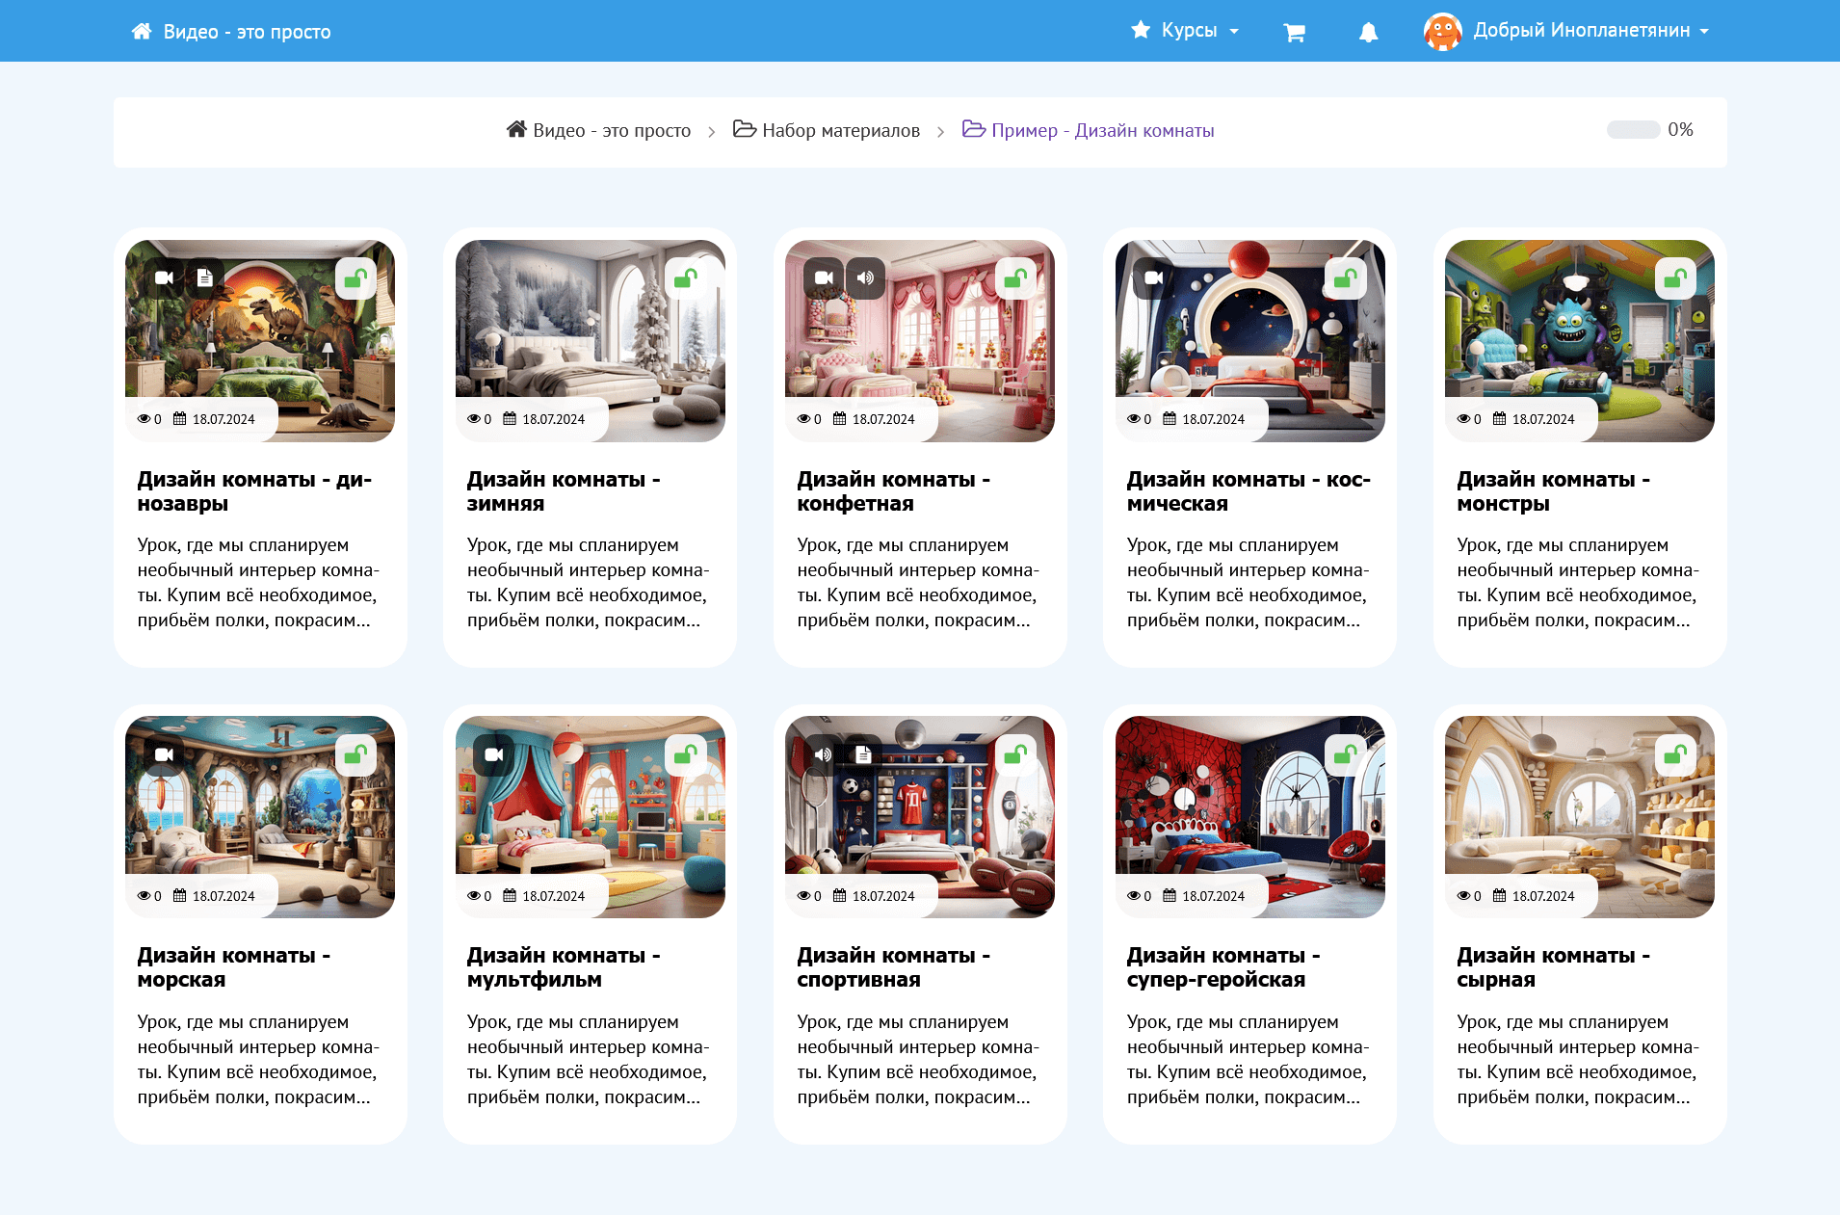Viewport: 1840px width, 1215px height.
Task: Toggle the green lock on cheese room card
Action: click(1674, 755)
